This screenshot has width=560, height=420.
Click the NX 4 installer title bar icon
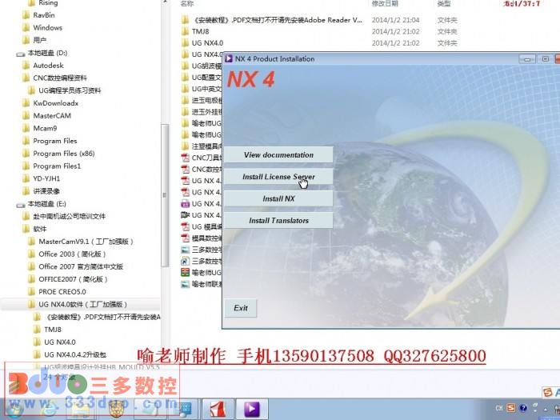click(x=229, y=58)
